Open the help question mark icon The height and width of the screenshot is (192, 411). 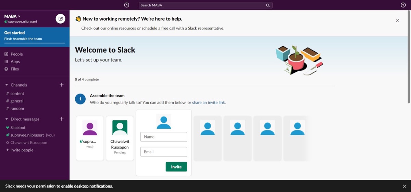pyautogui.click(x=403, y=5)
